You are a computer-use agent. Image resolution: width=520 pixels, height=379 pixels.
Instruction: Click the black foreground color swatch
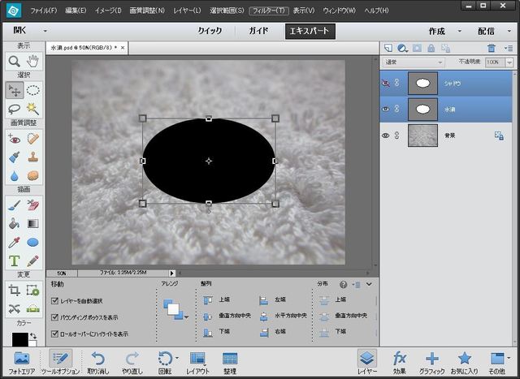tap(19, 339)
